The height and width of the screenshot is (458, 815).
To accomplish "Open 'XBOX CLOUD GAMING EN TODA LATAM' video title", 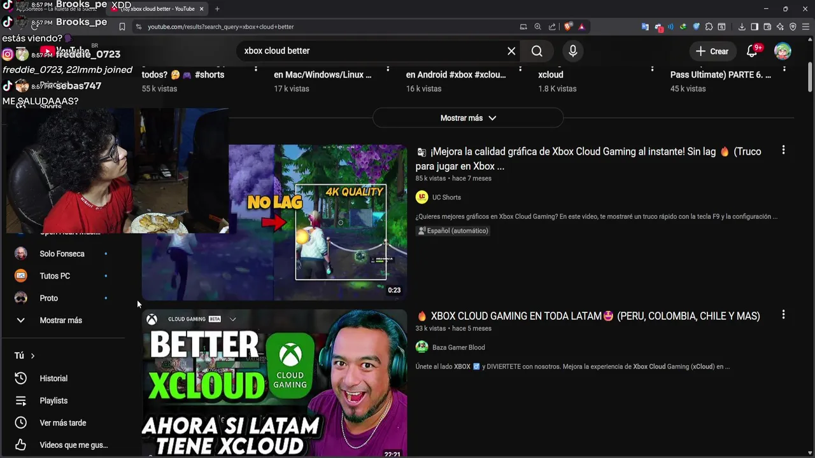I will click(589, 316).
